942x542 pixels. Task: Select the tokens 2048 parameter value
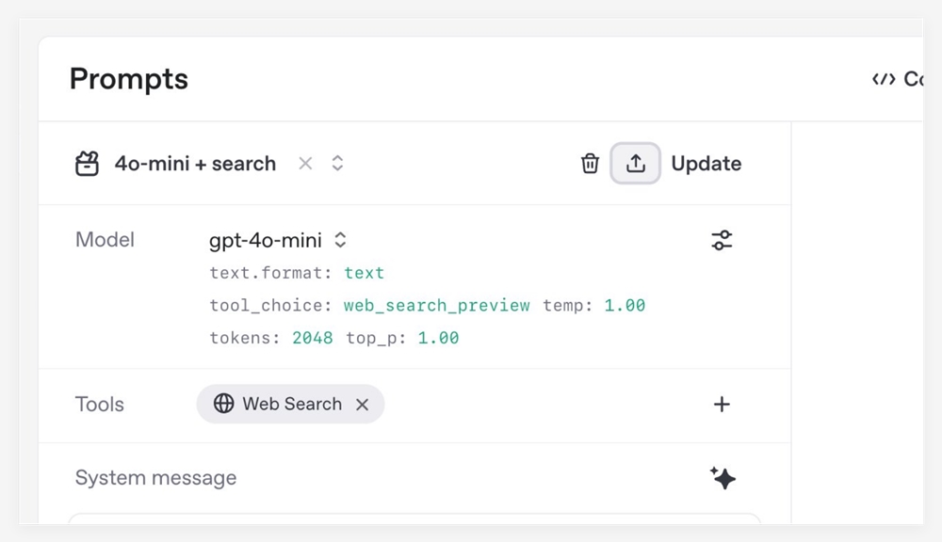point(312,337)
